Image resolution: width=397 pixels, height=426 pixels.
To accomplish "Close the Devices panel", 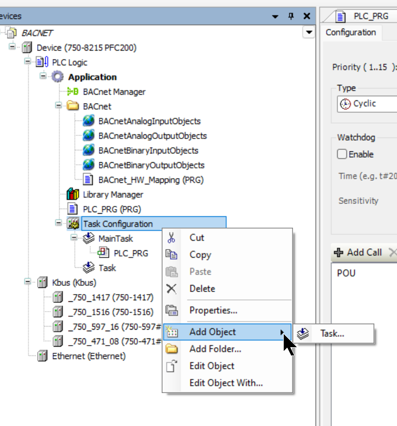I will tap(306, 16).
